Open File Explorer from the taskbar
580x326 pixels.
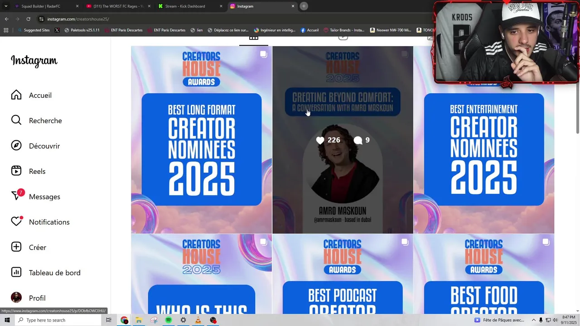click(x=139, y=320)
